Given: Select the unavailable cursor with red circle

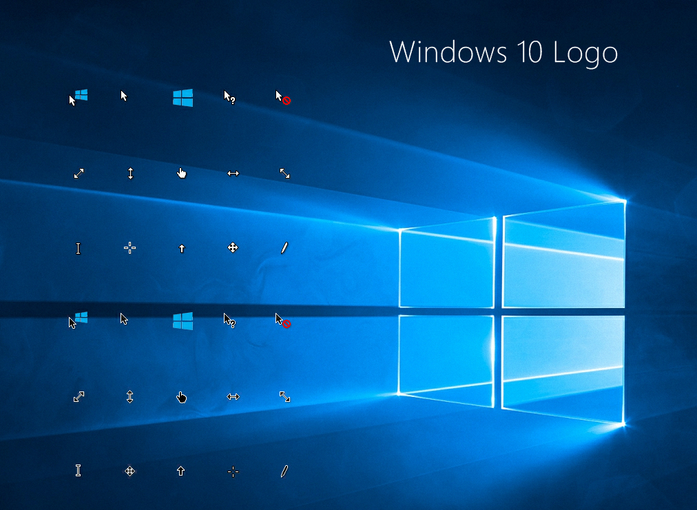Looking at the screenshot, I should pos(284,99).
